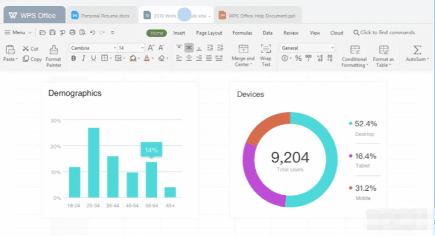Select the Home ribbon tab
The height and width of the screenshot is (237, 435).
[156, 33]
